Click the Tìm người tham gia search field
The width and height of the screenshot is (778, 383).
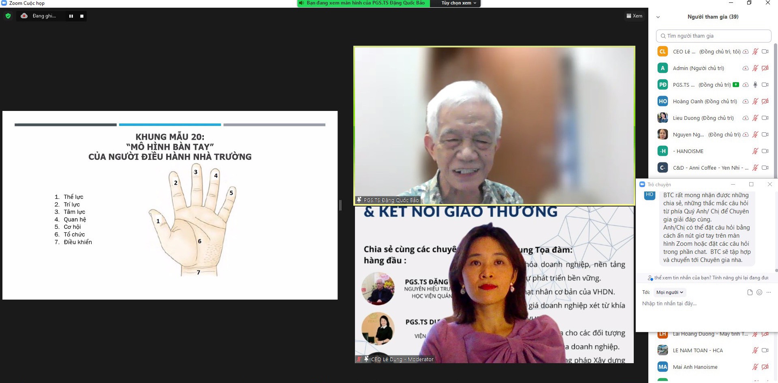713,36
